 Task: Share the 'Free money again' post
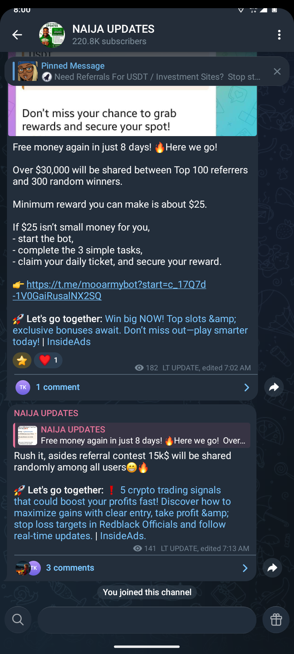[274, 387]
